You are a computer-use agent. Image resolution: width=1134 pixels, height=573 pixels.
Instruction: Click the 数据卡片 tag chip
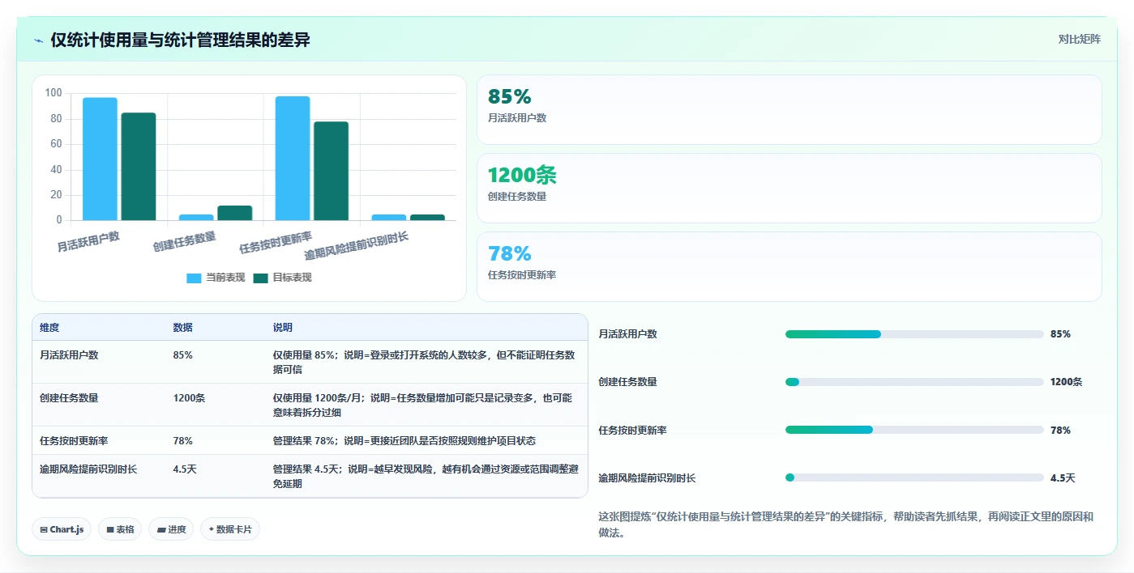230,529
